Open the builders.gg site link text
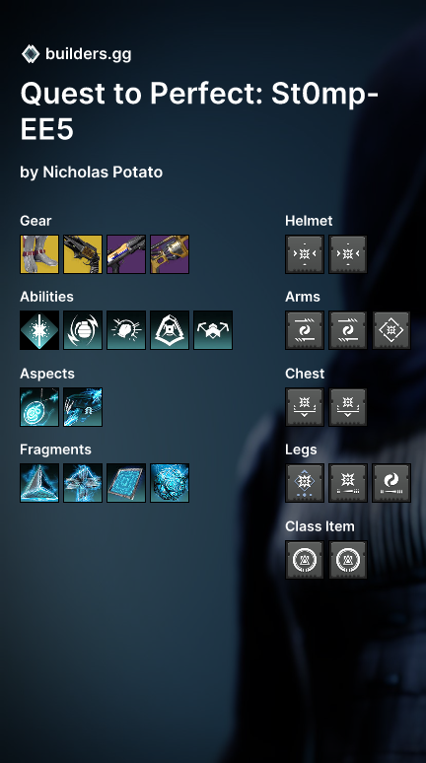 (88, 54)
